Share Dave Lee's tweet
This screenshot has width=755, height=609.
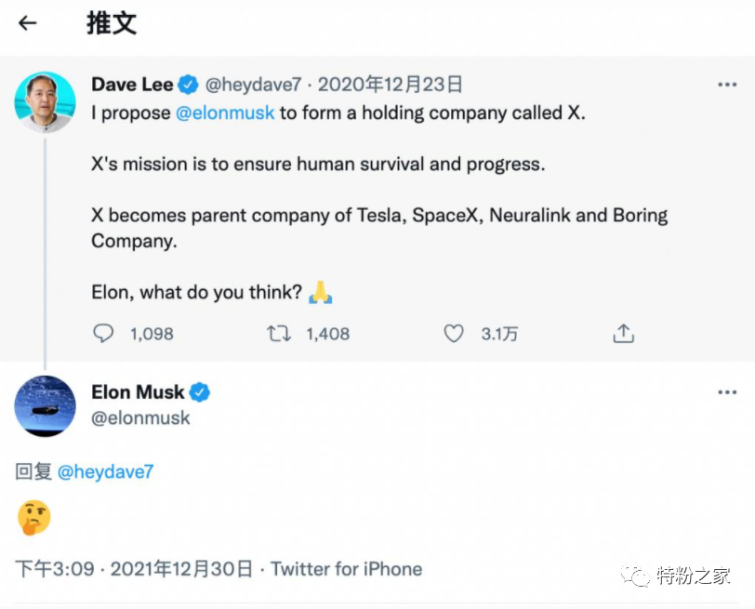pos(624,333)
